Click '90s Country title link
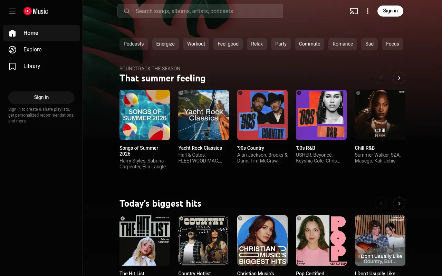Image resolution: width=442 pixels, height=276 pixels. 250,148
